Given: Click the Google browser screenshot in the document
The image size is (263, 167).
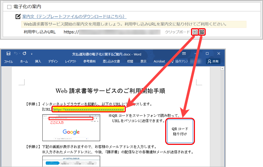Looking at the screenshot, I should 71,128.
